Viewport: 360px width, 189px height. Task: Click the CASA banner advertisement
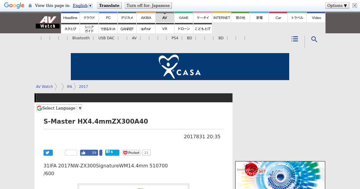point(180,67)
